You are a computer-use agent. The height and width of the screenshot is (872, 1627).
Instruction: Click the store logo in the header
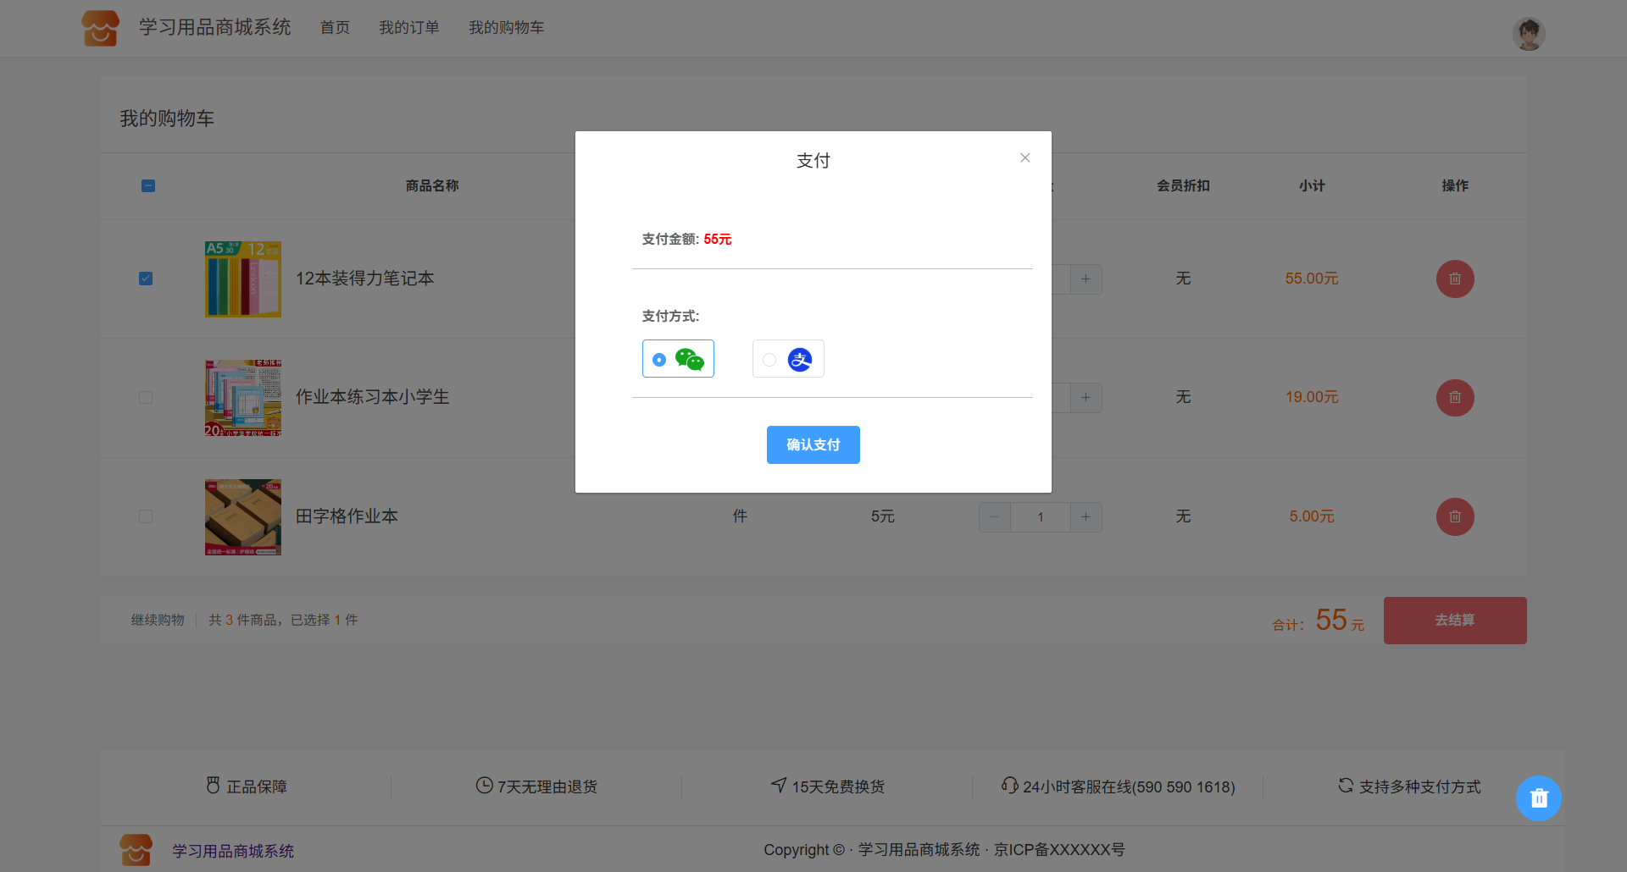[100, 28]
